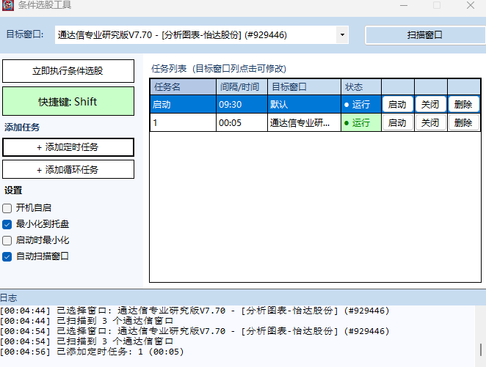This screenshot has width=486, height=367.
Task: Click the 状态 column header
Action: [x=361, y=87]
